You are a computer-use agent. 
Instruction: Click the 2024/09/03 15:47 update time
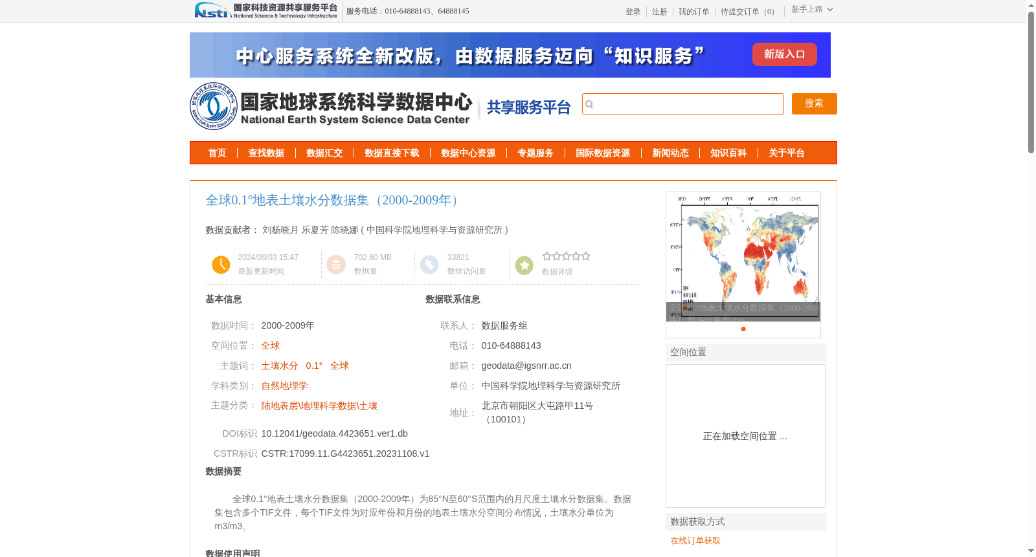click(268, 257)
